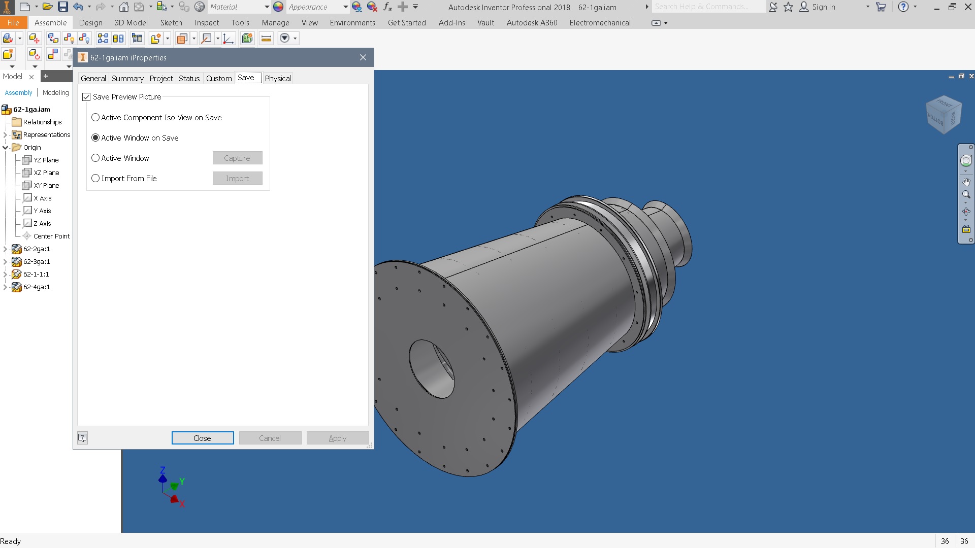Choose the Import From File option
This screenshot has width=975, height=548.
[x=95, y=178]
